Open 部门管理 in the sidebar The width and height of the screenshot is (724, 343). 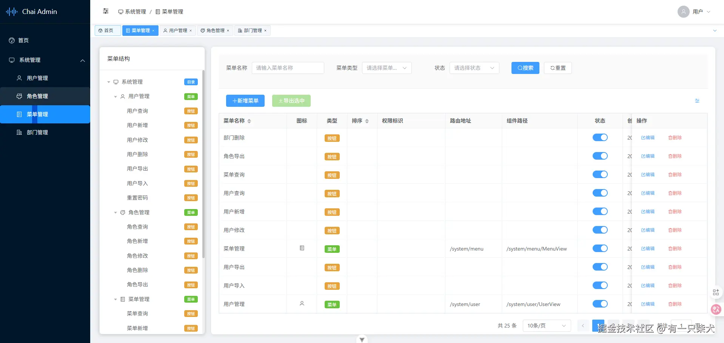[x=45, y=132]
